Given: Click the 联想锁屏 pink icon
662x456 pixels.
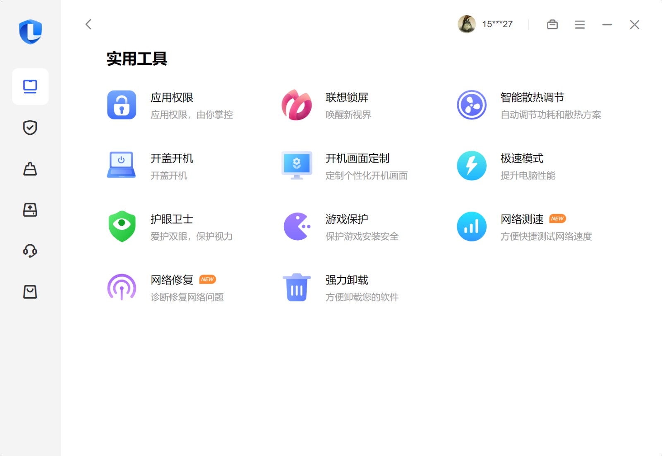Looking at the screenshot, I should point(297,105).
